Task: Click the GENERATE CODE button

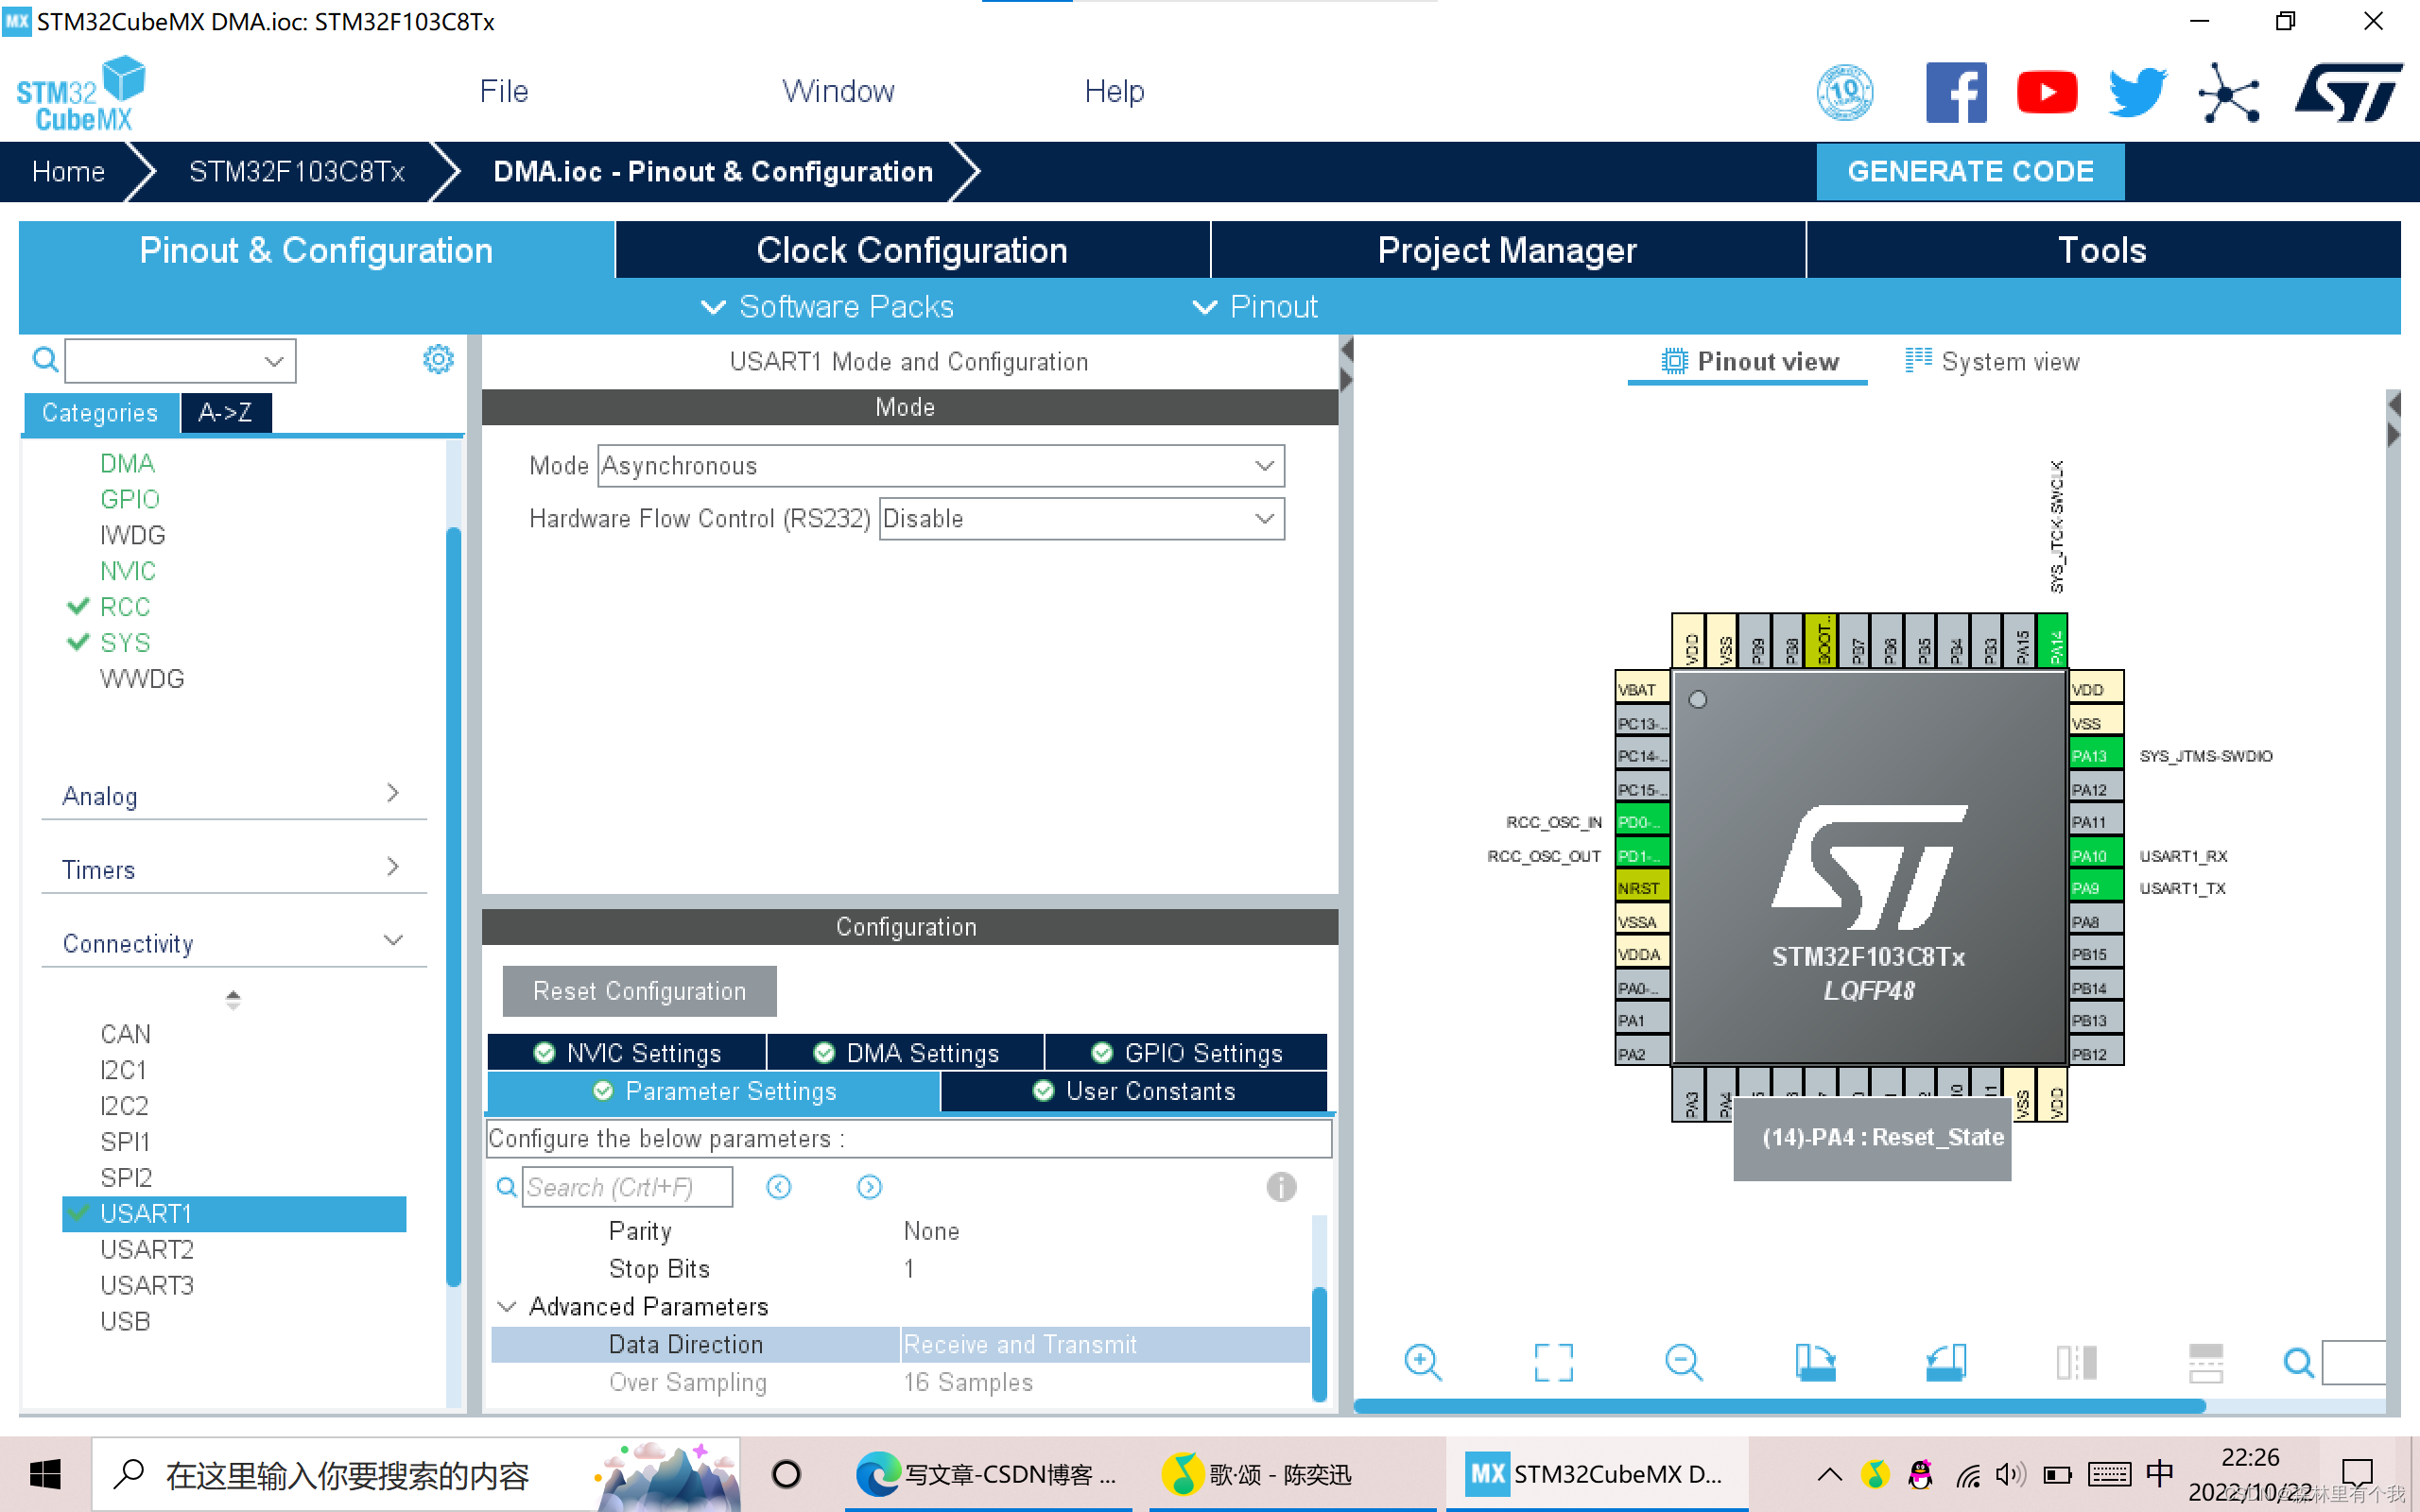Action: point(1970,169)
